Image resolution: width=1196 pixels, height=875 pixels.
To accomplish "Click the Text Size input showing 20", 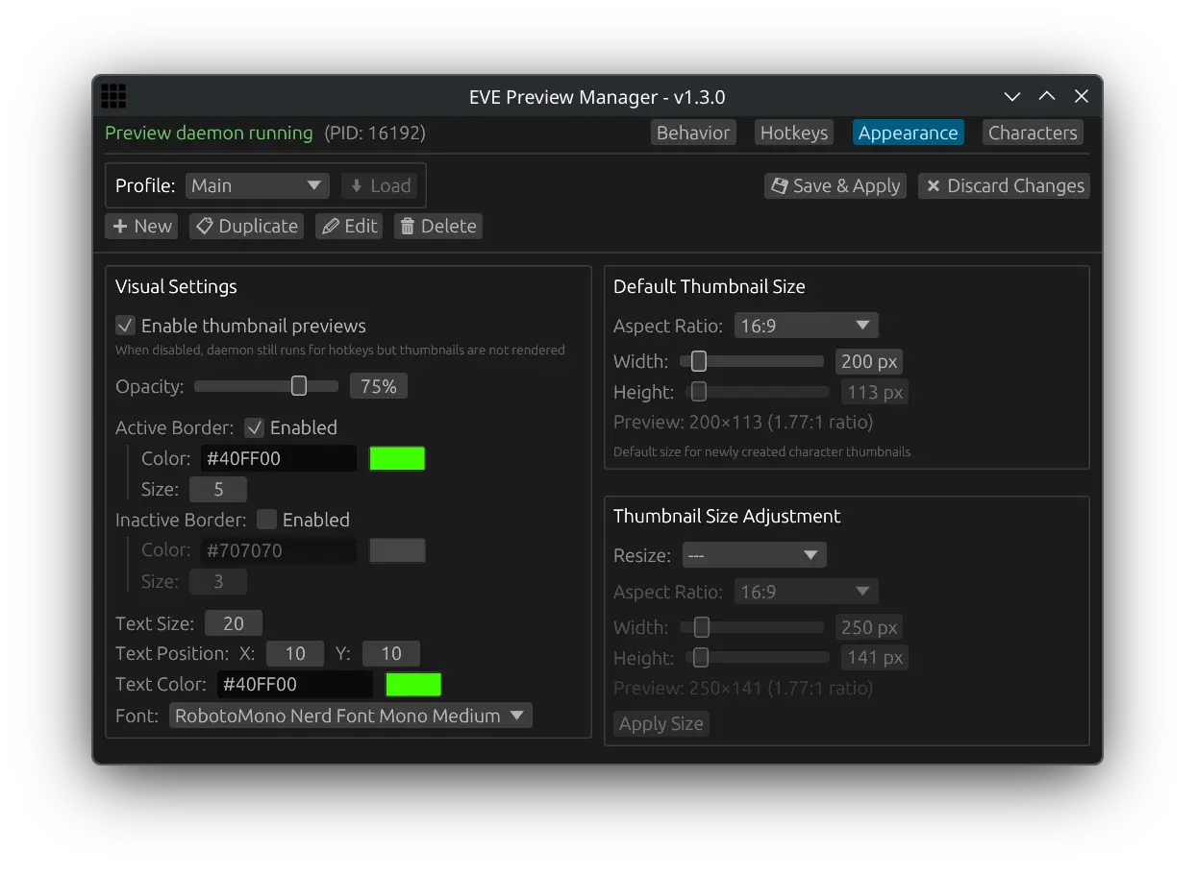I will (x=234, y=622).
